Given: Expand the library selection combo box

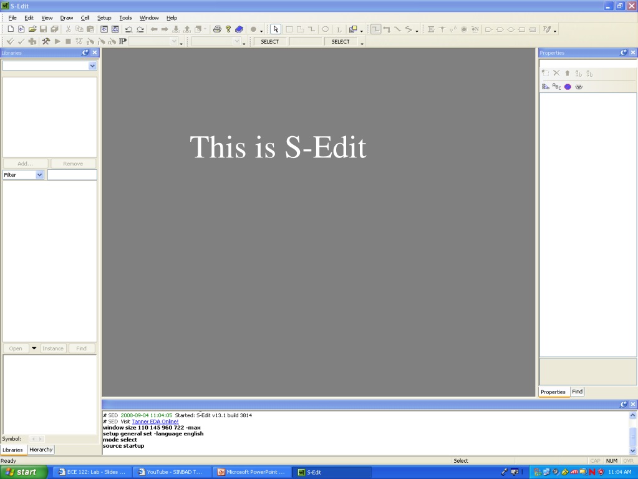Looking at the screenshot, I should coord(92,66).
